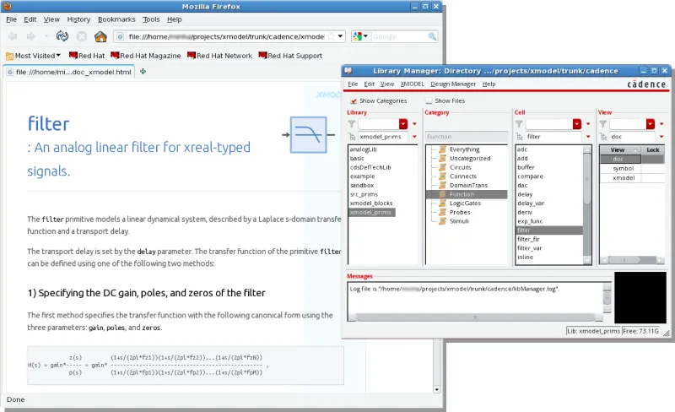Open new tab with plus icon
Image resolution: width=675 pixels, height=412 pixels.
143,72
